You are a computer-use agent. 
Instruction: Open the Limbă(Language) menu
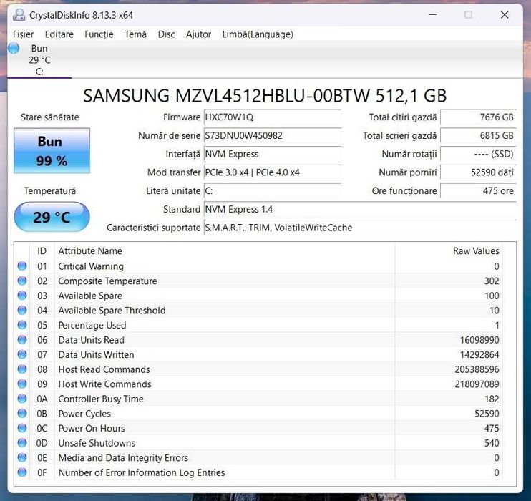point(258,34)
